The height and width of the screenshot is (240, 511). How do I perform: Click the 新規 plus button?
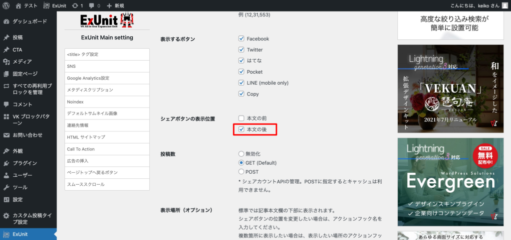tap(115, 5)
